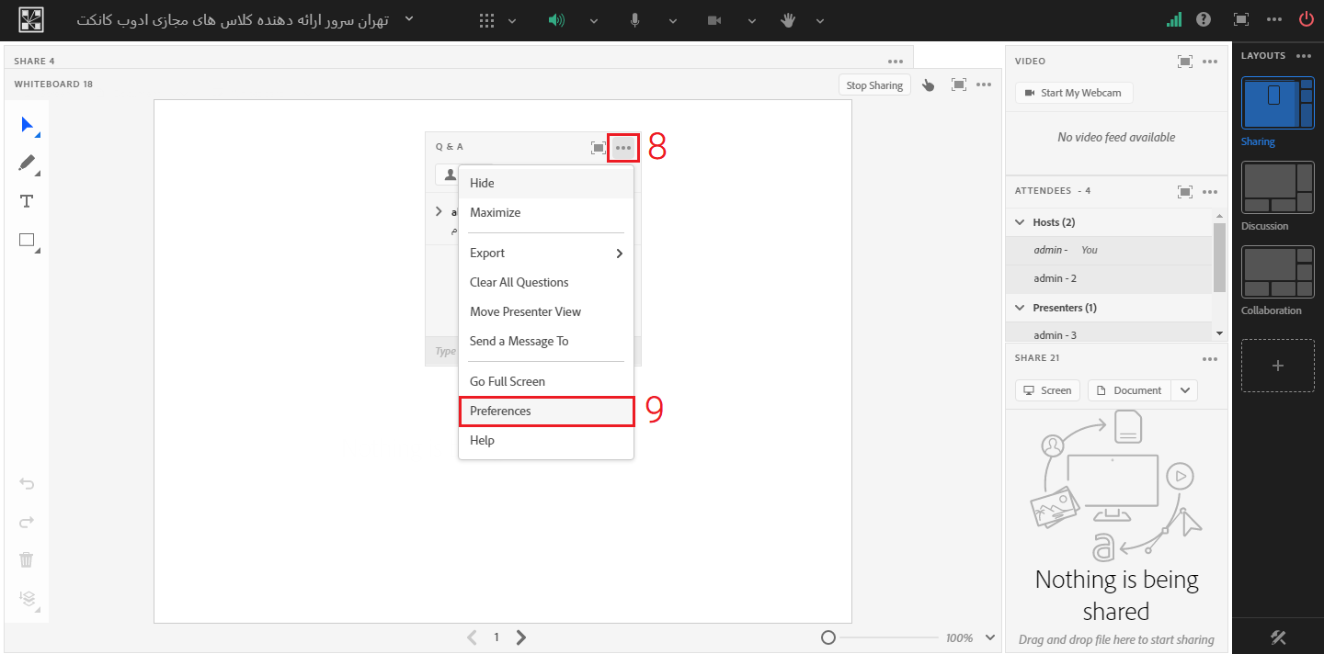Image resolution: width=1324 pixels, height=654 pixels.
Task: Collapse the Presenters (1) group
Action: pos(1020,308)
